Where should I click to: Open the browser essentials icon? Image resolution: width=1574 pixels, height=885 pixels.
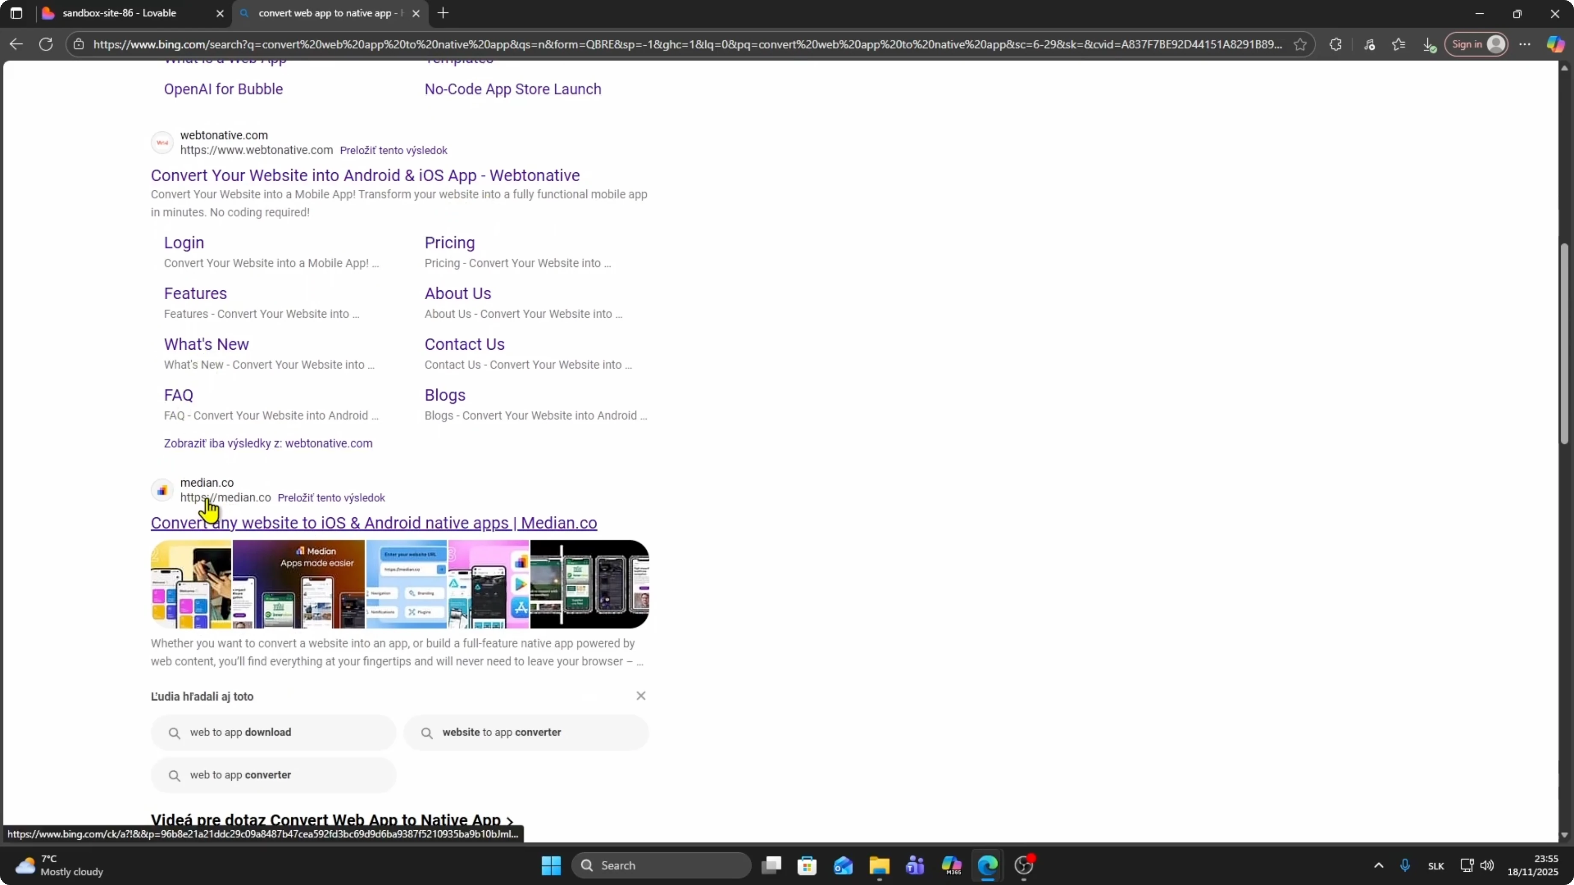click(x=1369, y=44)
